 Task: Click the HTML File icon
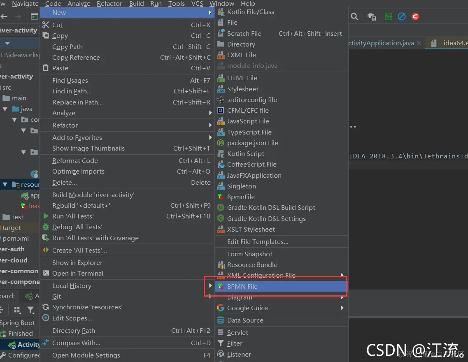click(x=221, y=78)
